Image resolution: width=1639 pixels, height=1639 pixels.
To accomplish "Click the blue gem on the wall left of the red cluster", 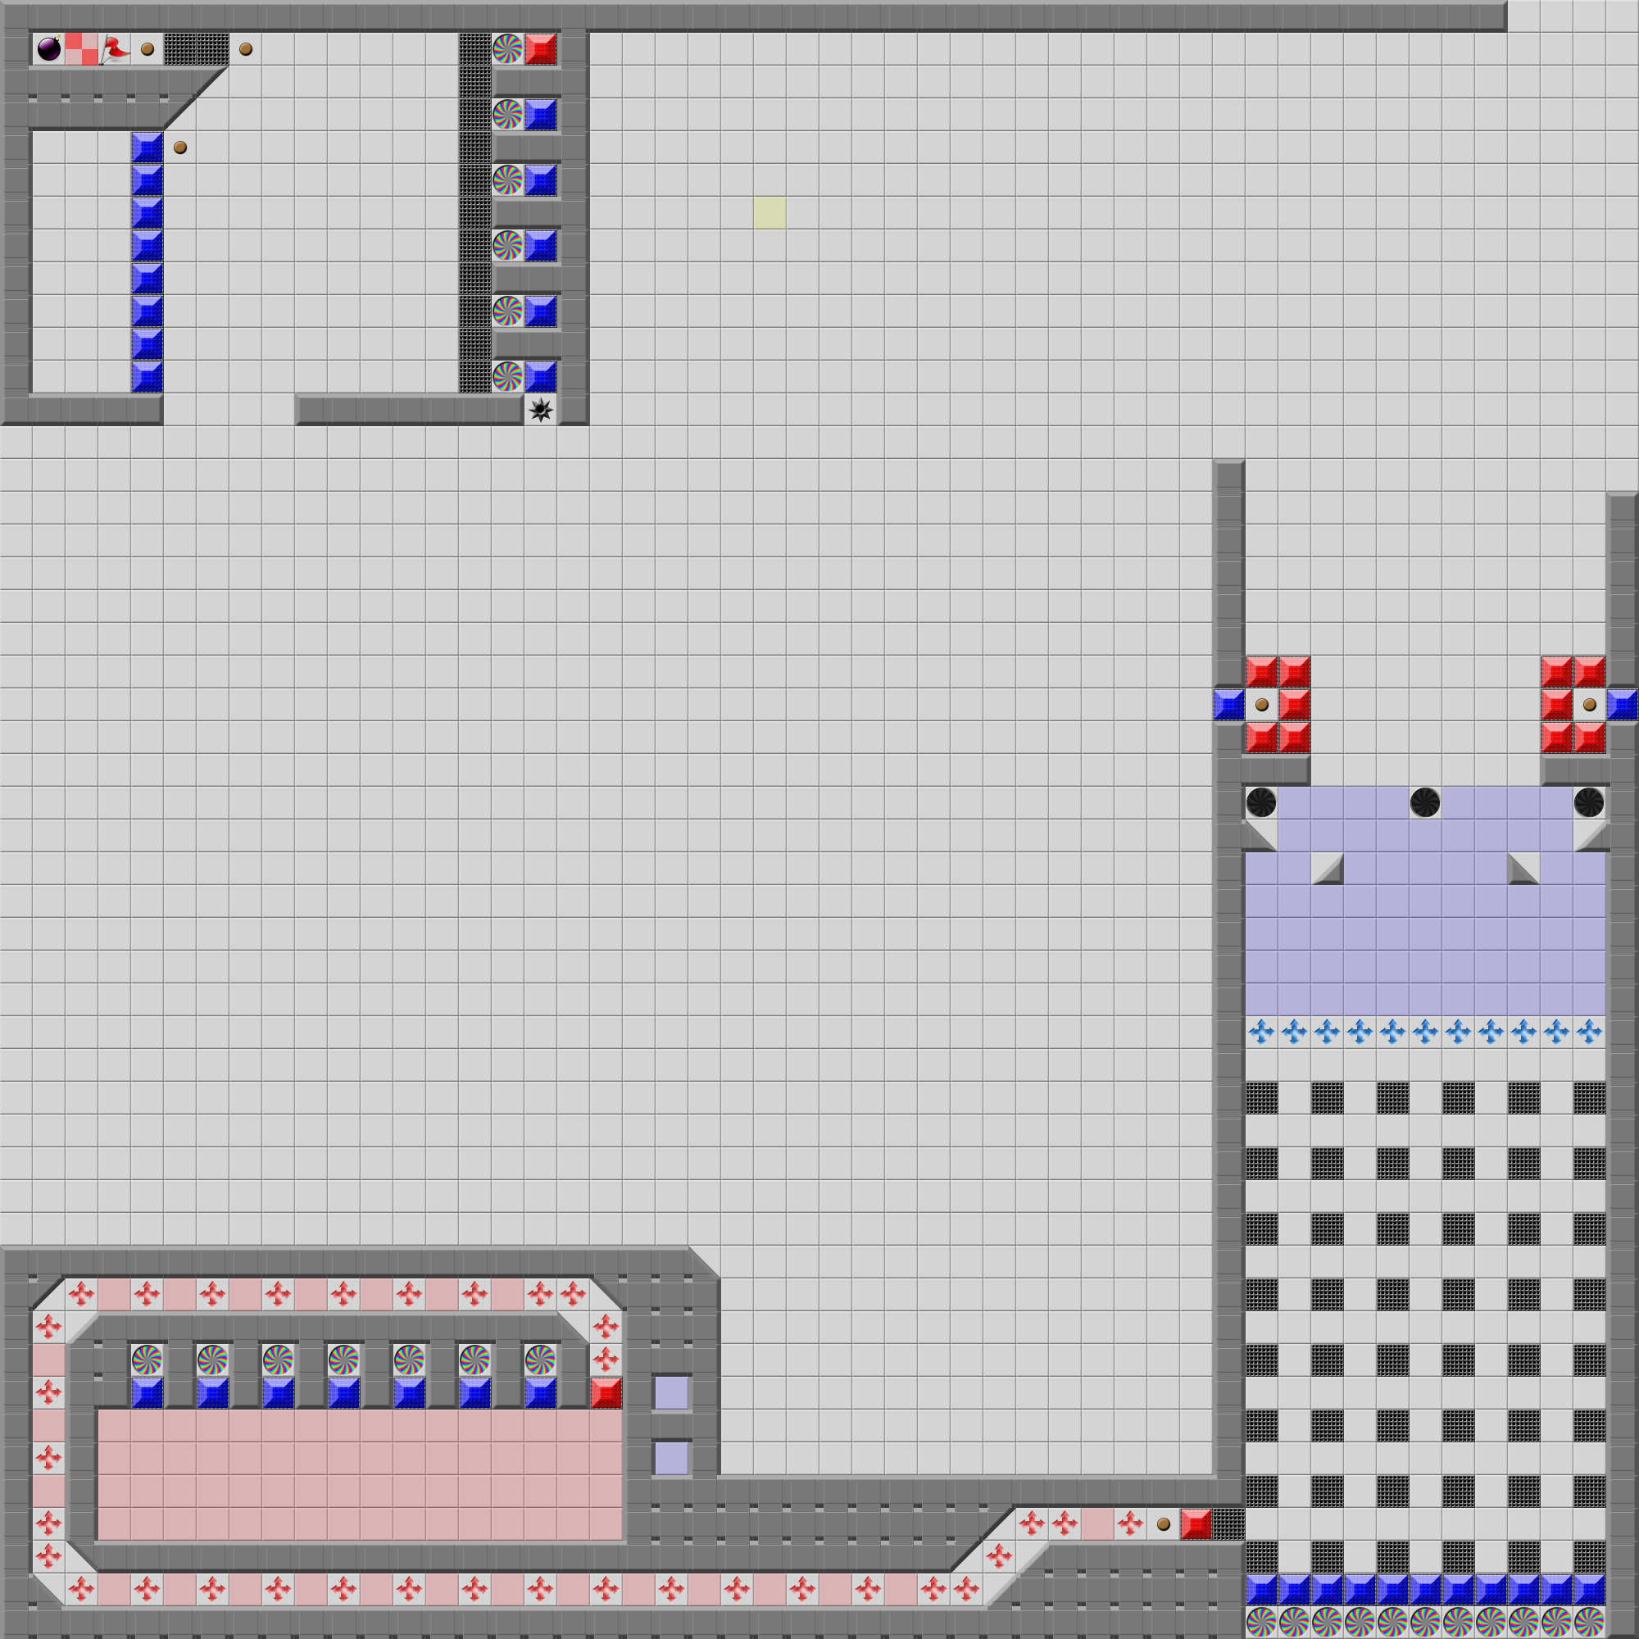I will tap(1228, 705).
